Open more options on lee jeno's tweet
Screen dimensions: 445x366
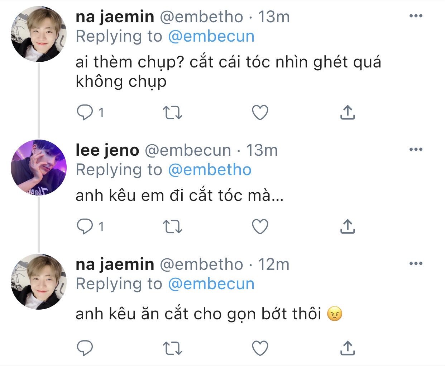[x=416, y=149]
